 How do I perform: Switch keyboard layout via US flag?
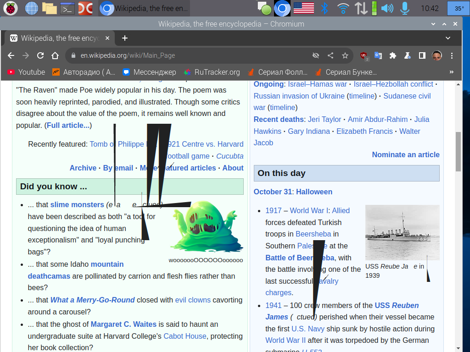click(x=304, y=8)
